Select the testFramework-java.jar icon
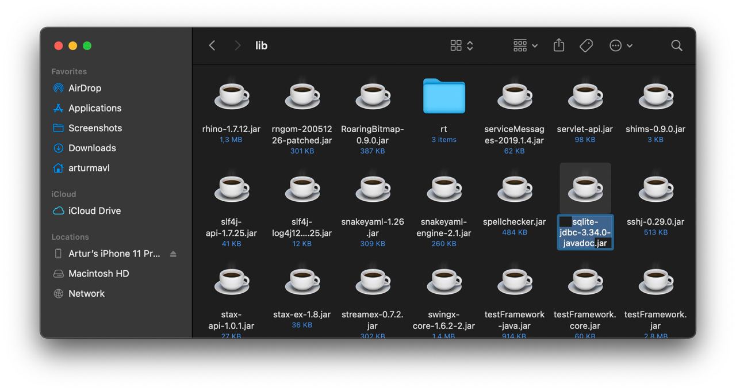The height and width of the screenshot is (391, 736). (x=515, y=281)
